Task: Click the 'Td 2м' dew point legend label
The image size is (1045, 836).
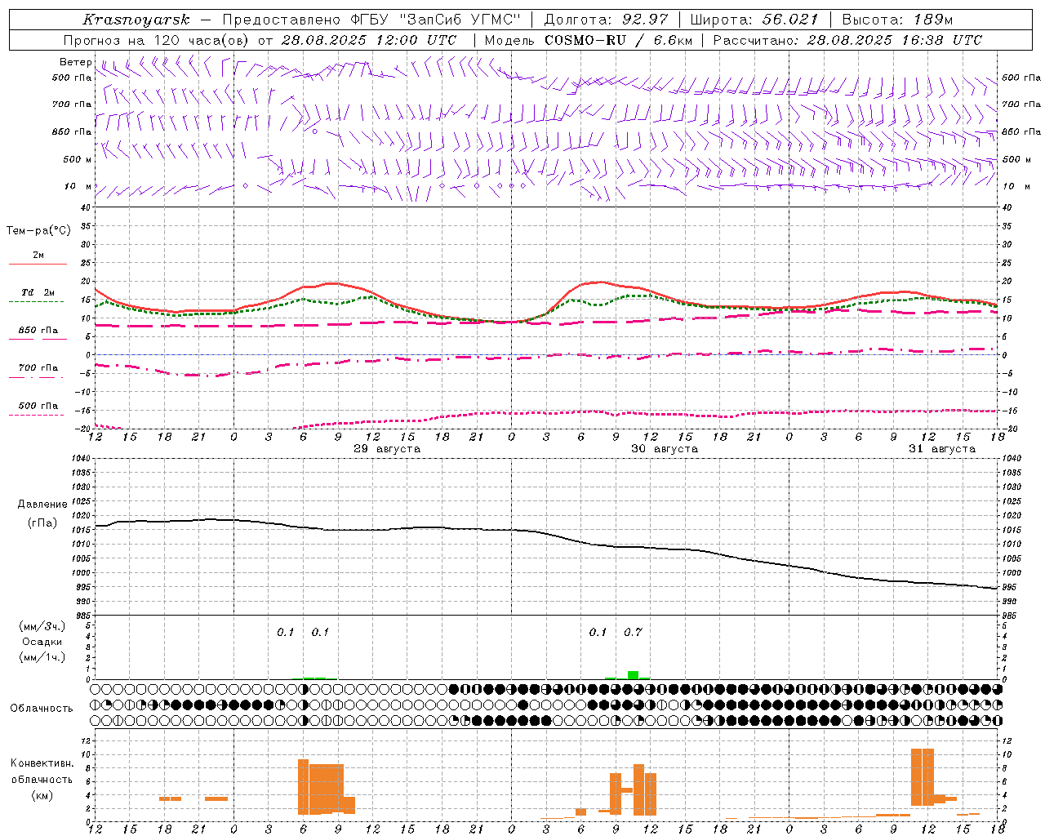Action: tap(38, 292)
